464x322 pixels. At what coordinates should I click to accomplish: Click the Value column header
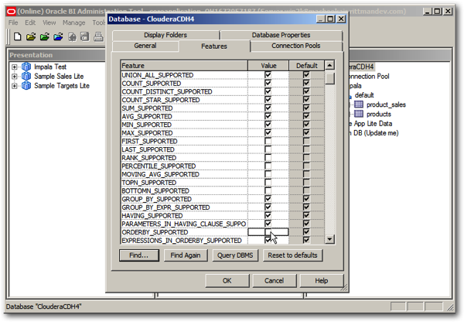(268, 66)
